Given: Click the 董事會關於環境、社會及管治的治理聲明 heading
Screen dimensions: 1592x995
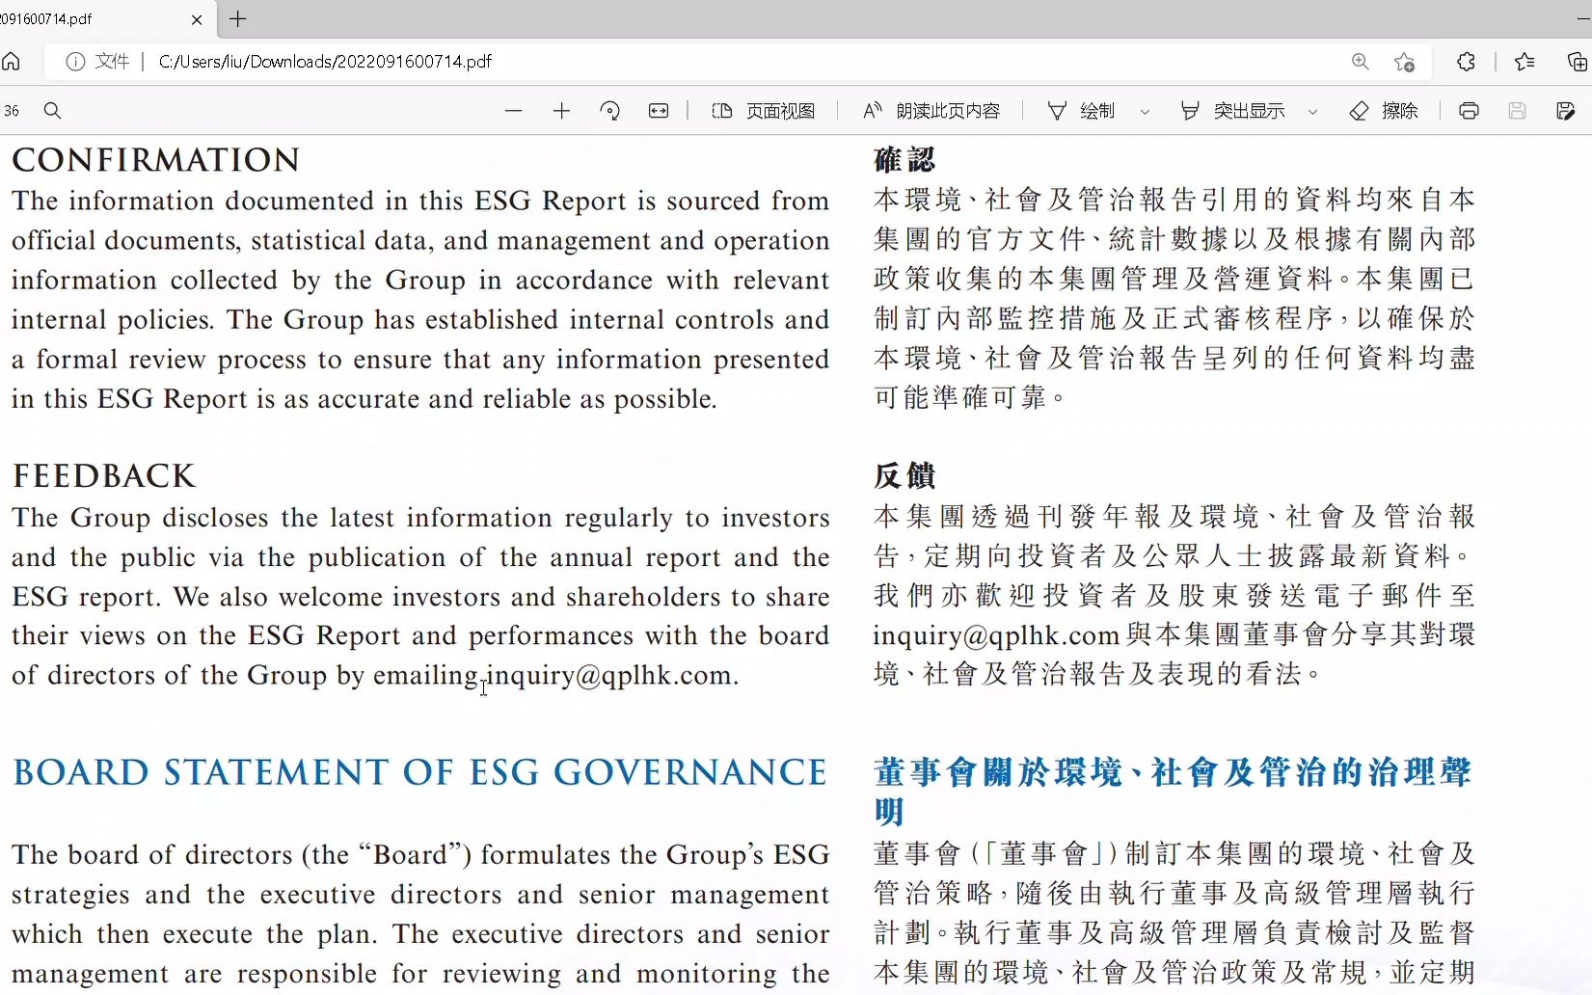Looking at the screenshot, I should point(1174,793).
